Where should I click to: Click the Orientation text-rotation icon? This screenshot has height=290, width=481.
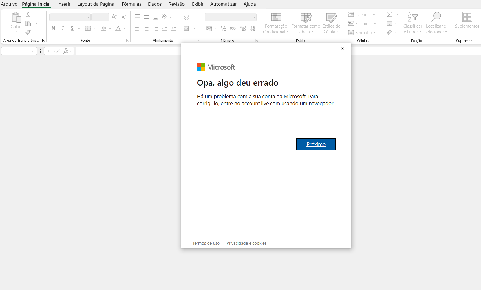pos(165,17)
